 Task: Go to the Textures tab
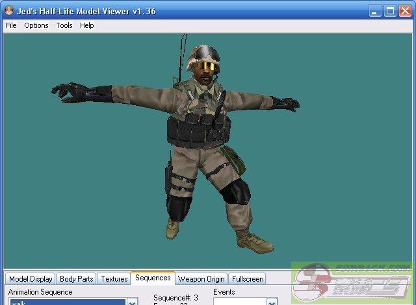114,279
